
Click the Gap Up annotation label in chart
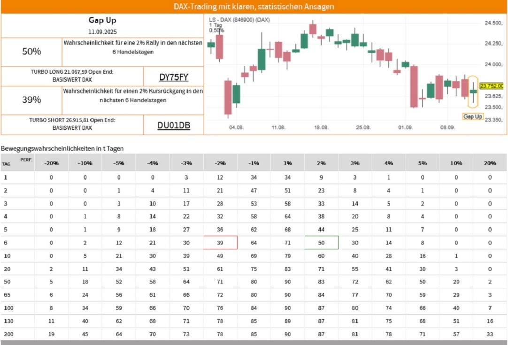click(x=473, y=116)
